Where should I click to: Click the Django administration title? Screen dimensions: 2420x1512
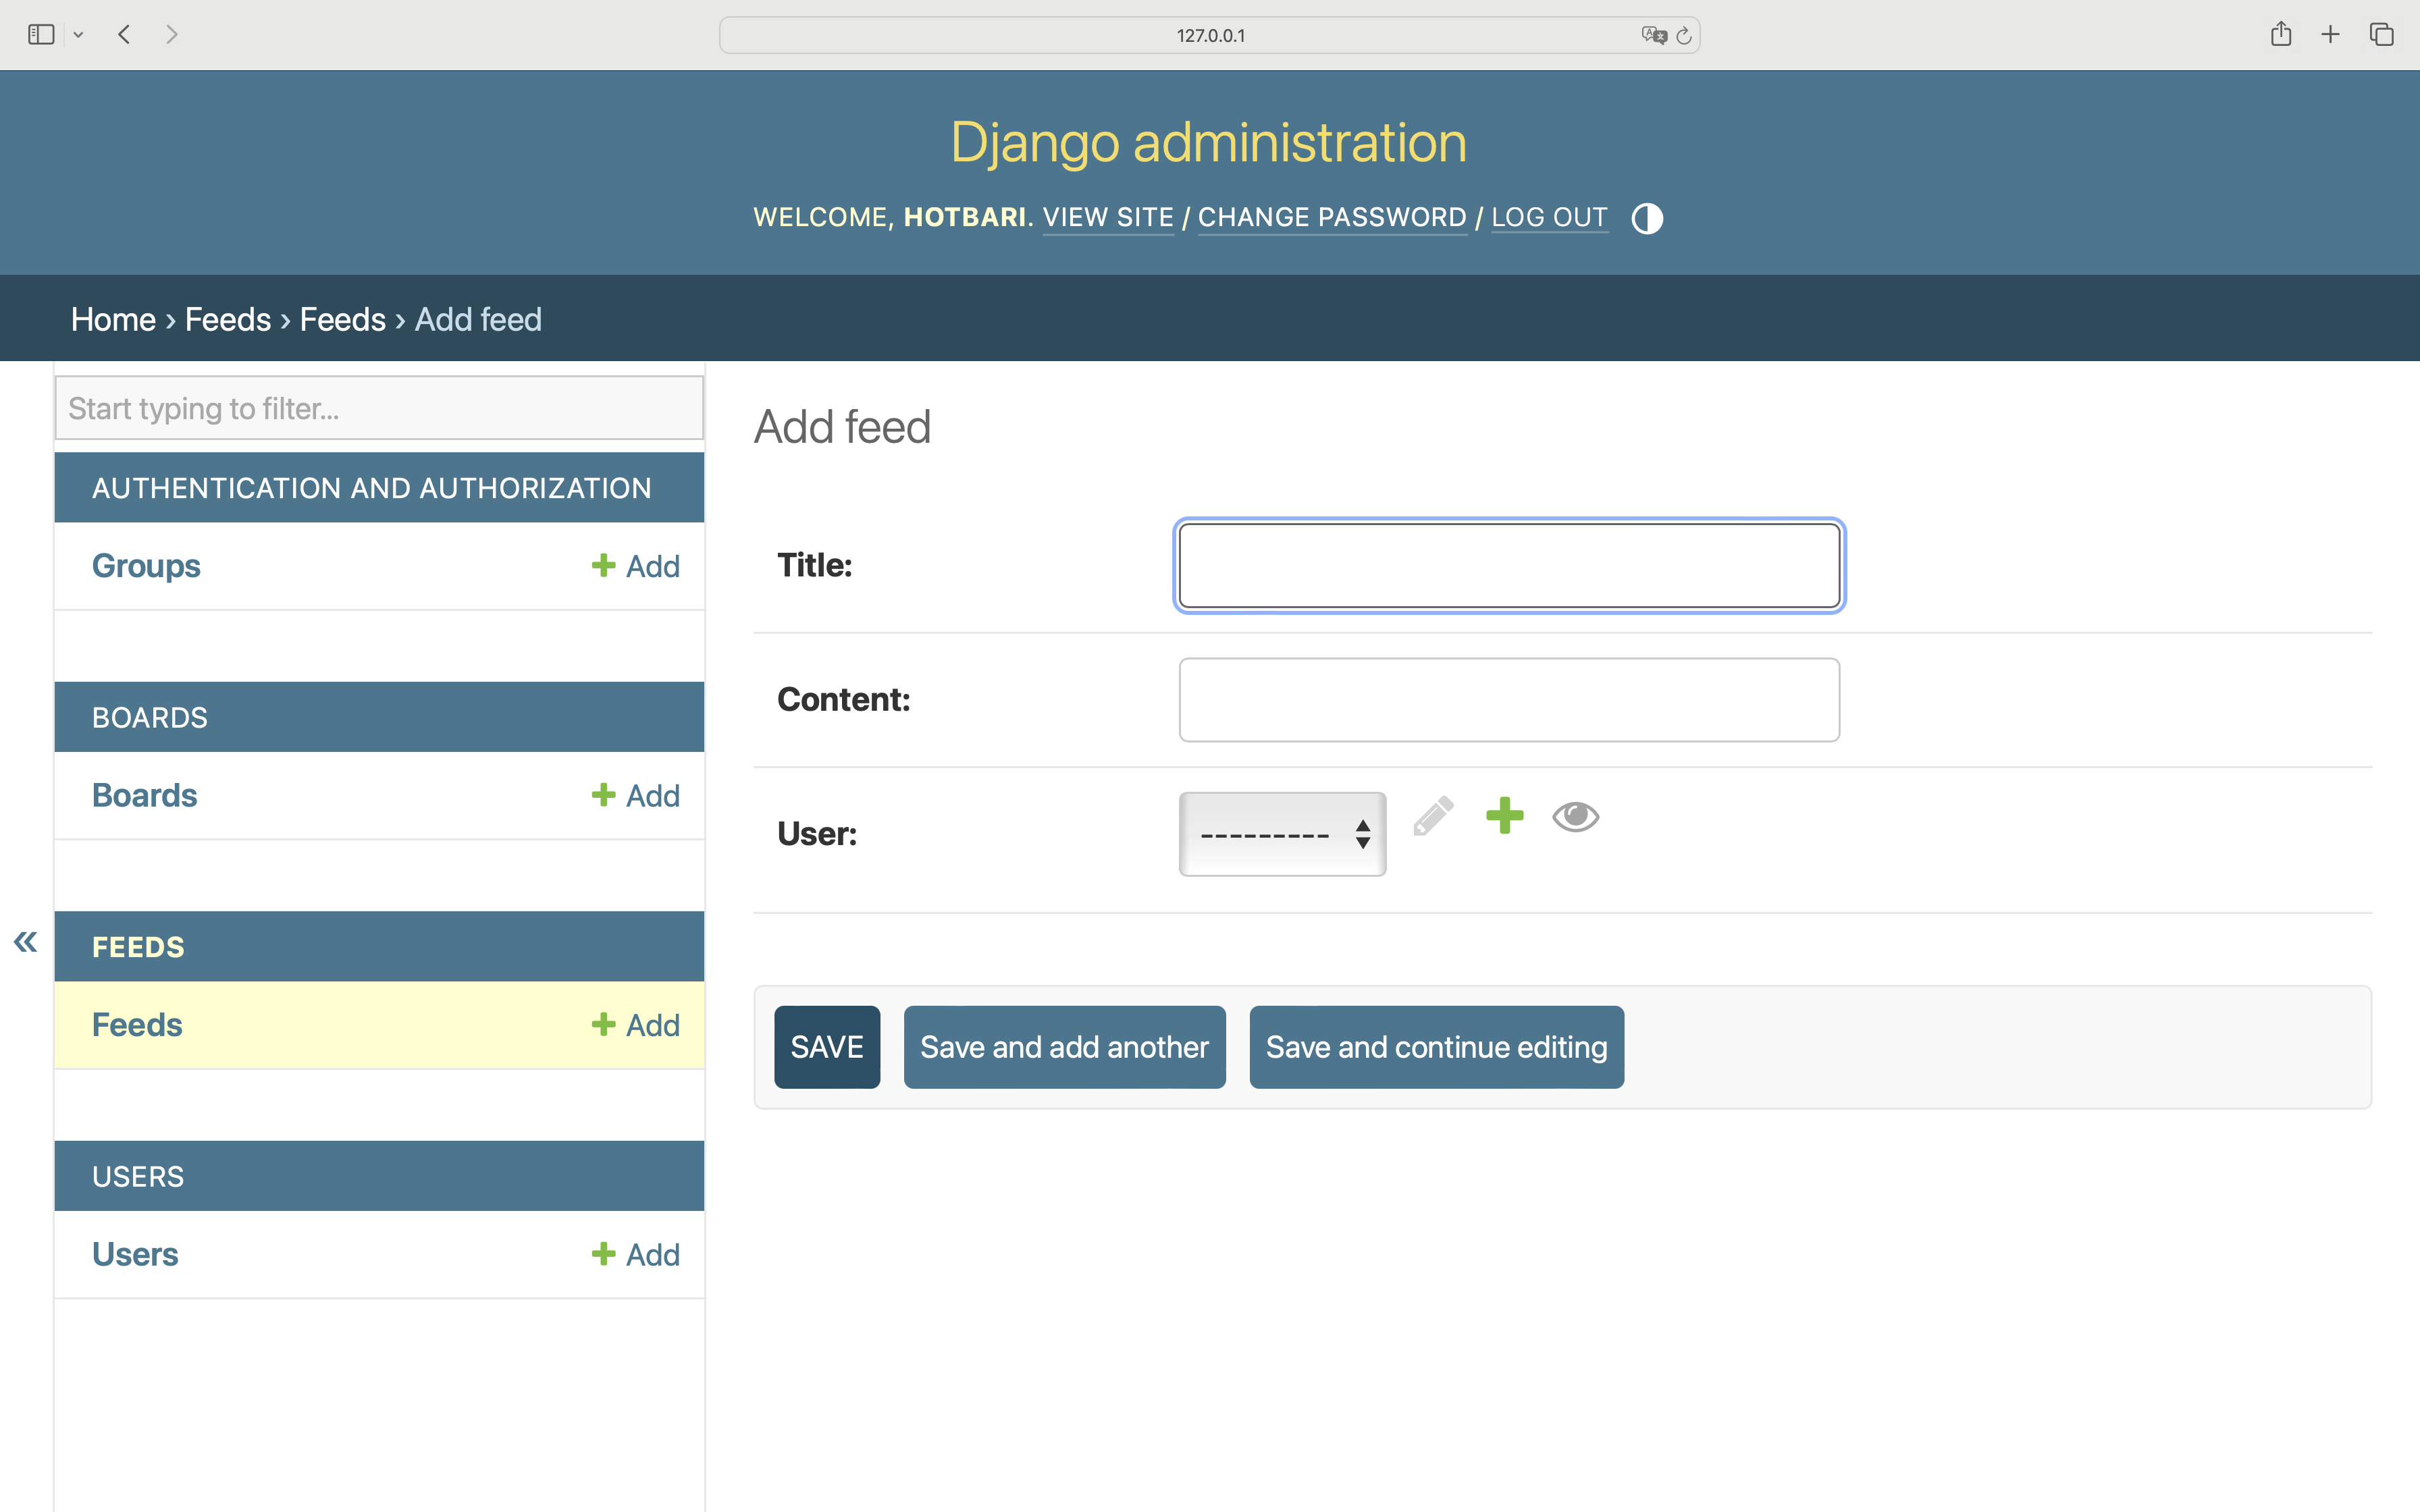pyautogui.click(x=1209, y=142)
